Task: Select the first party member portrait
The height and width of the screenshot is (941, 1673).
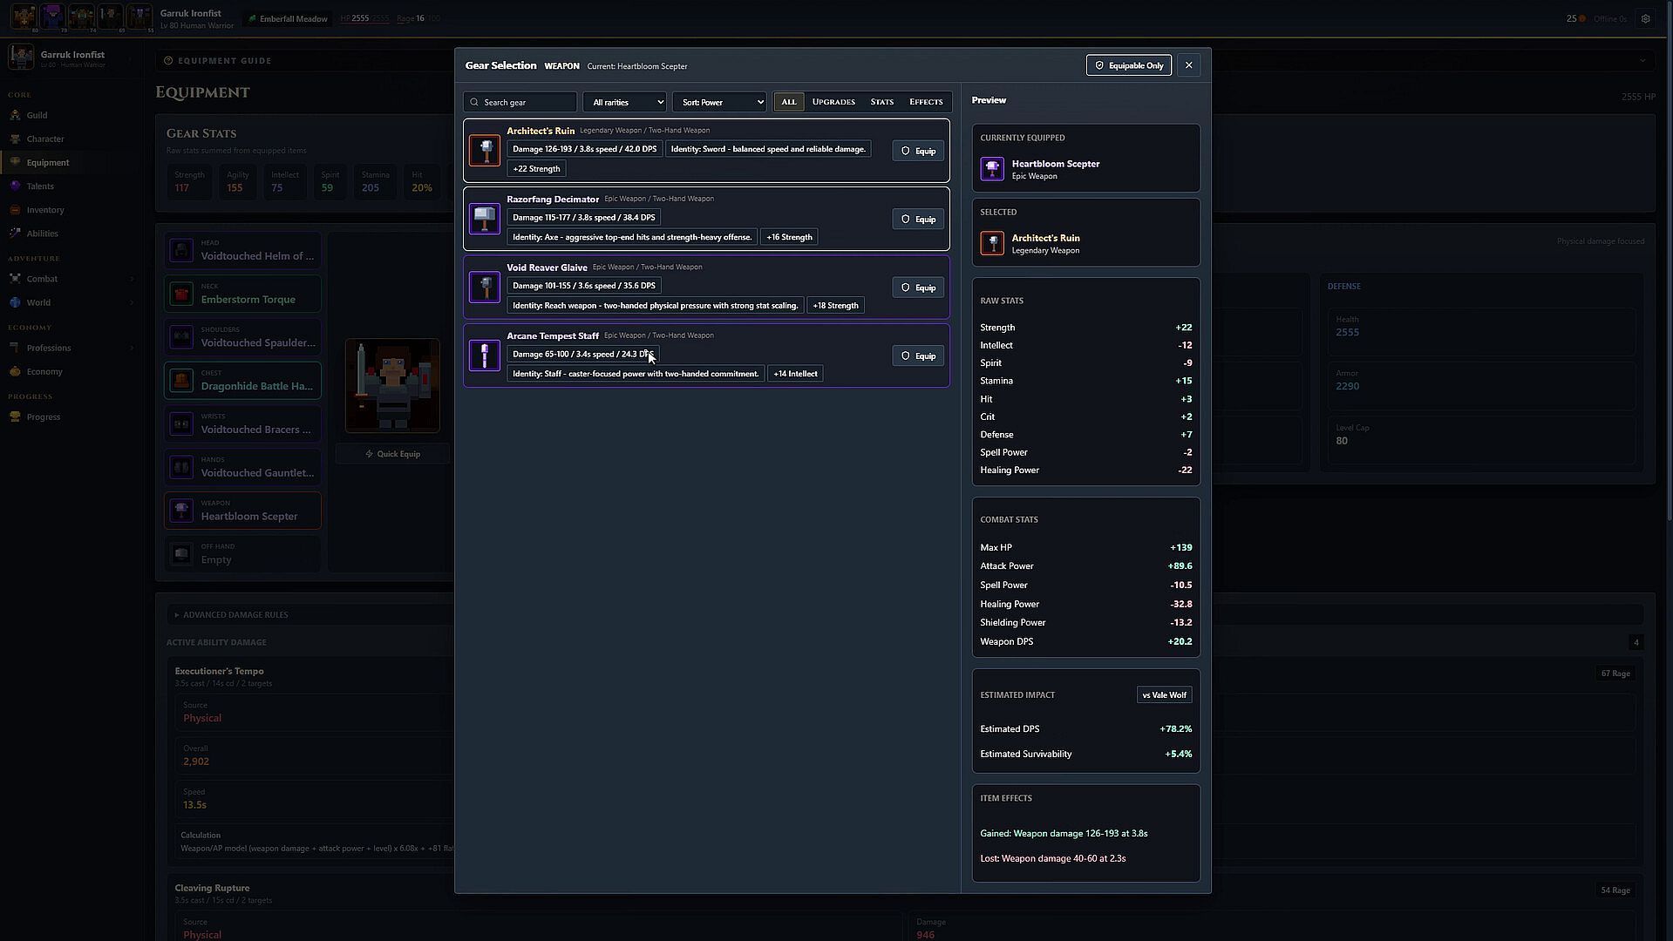Action: tap(24, 16)
